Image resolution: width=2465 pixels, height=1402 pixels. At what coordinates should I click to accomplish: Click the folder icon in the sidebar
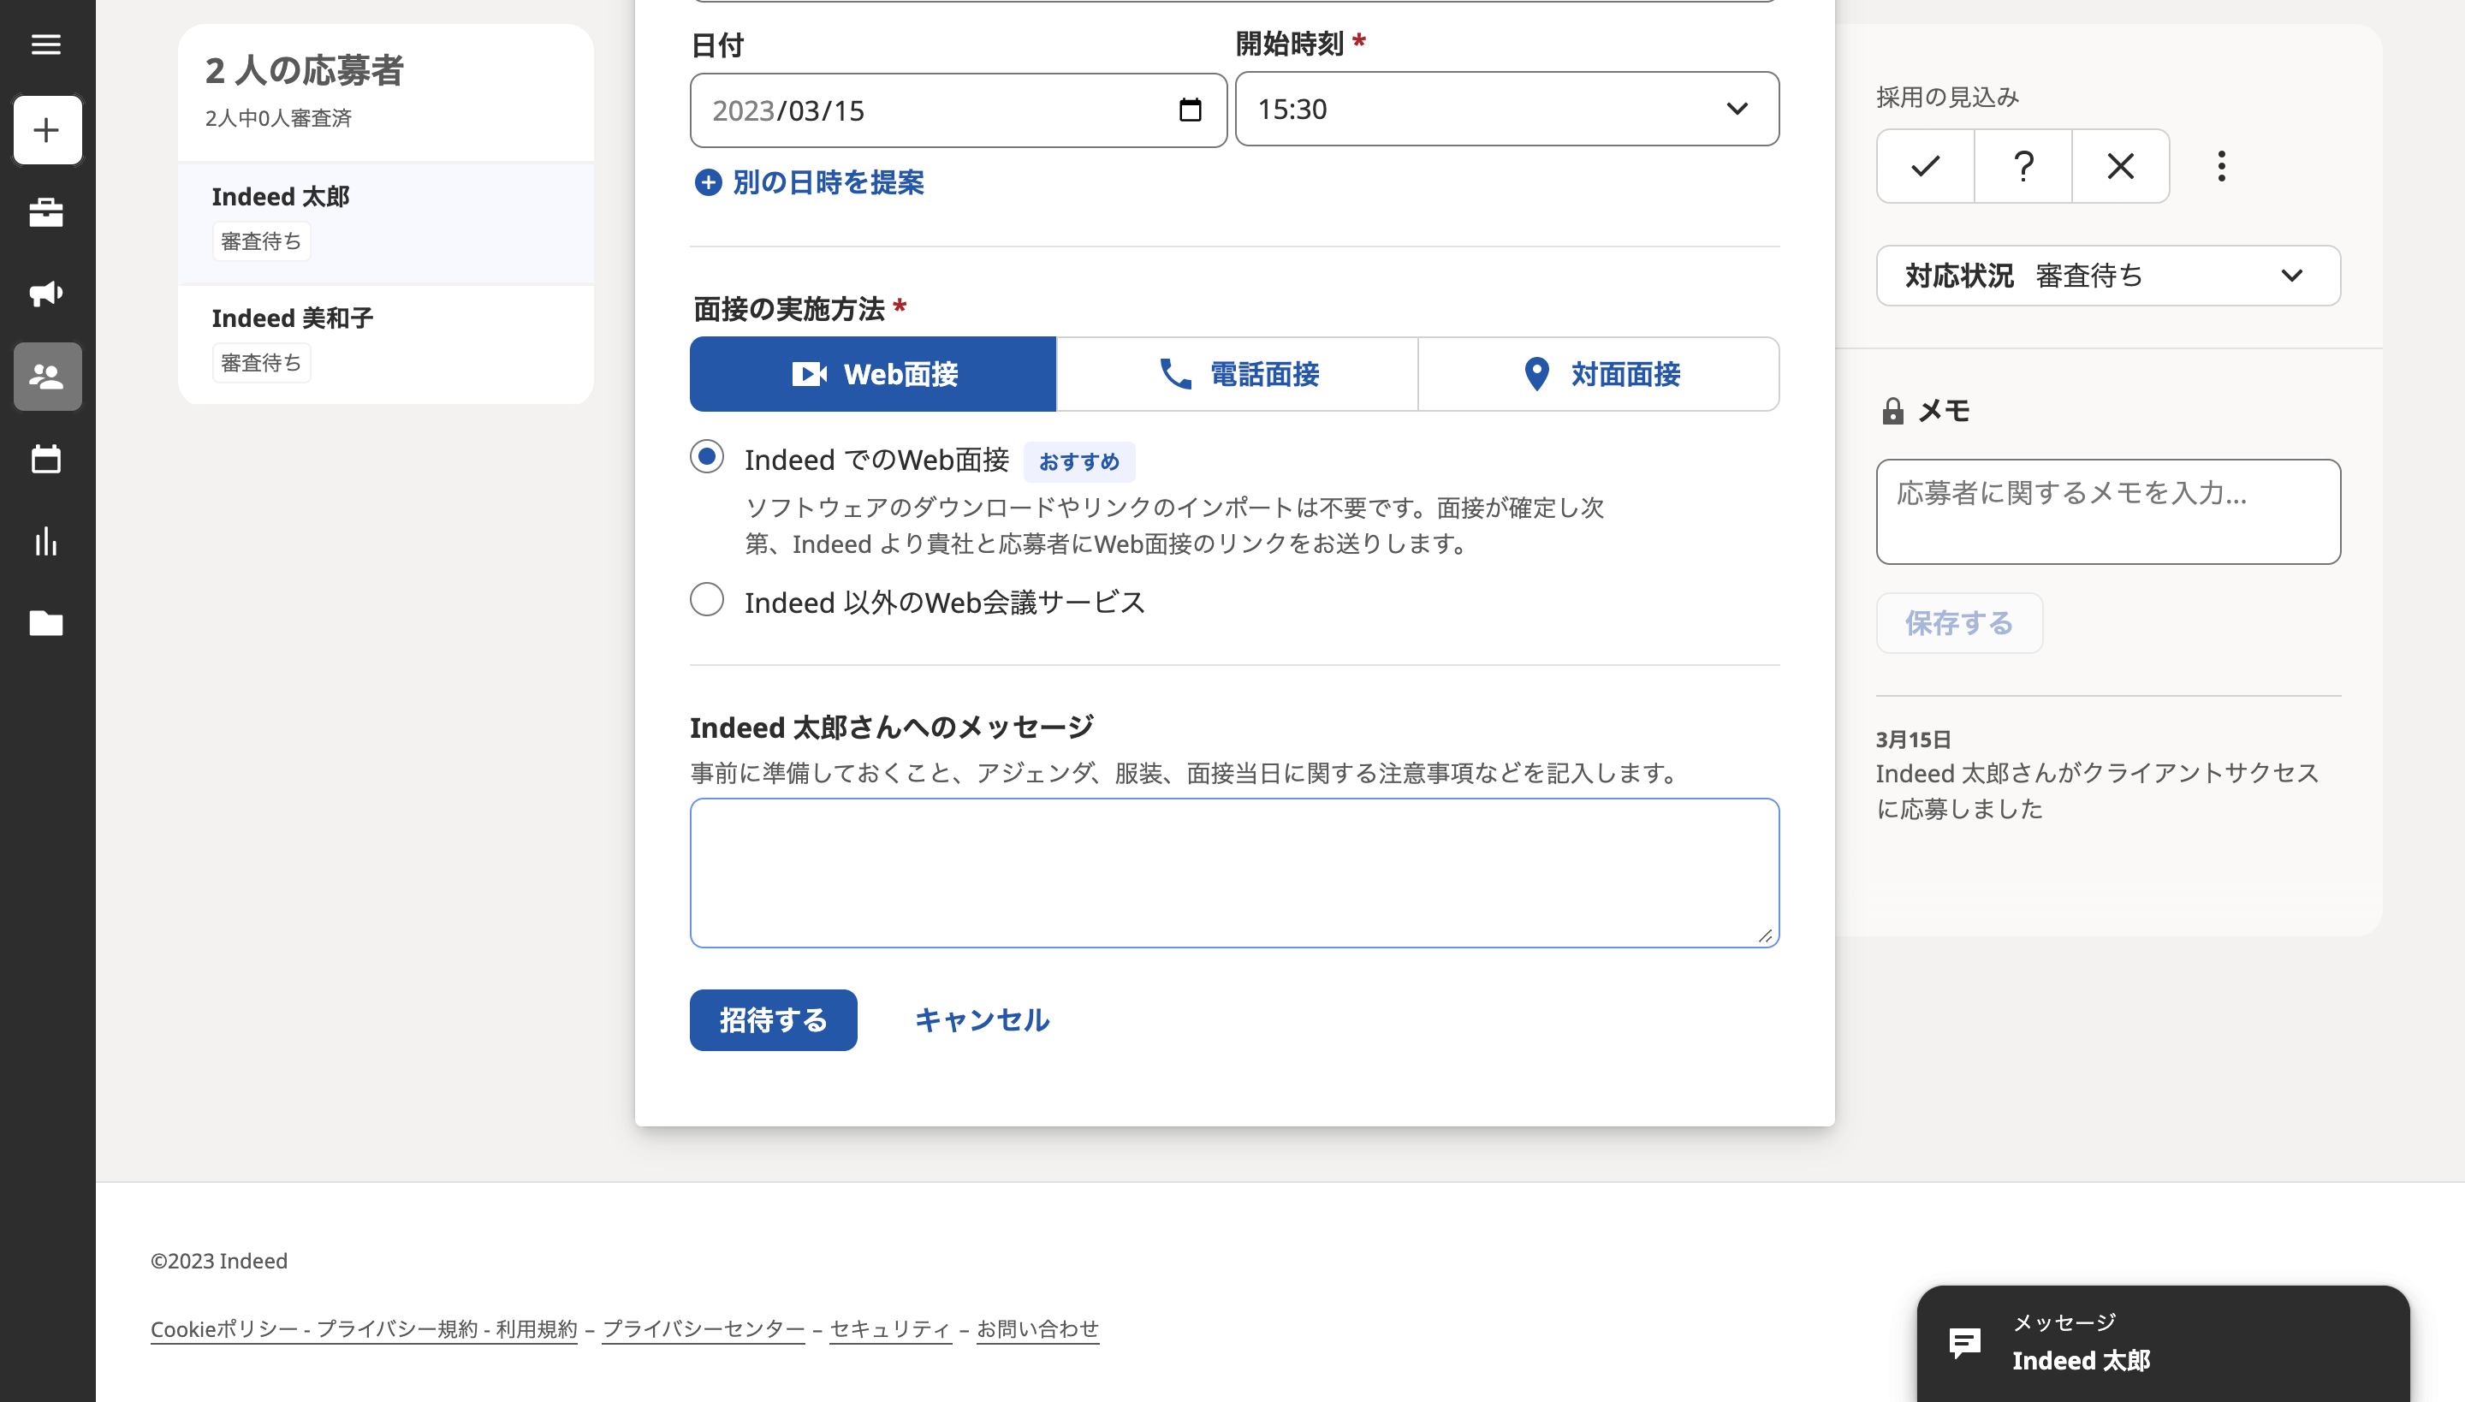46,623
